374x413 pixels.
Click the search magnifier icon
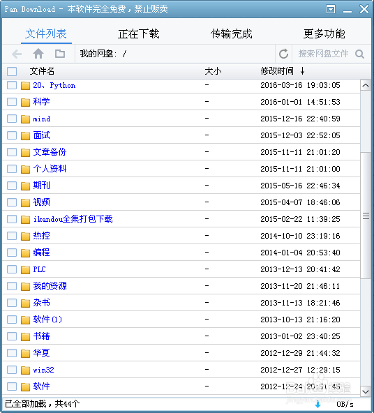359,54
